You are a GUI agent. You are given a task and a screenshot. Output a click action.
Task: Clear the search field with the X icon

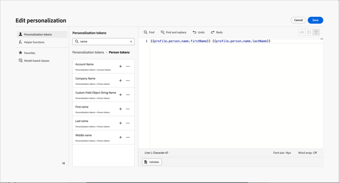pos(131,41)
